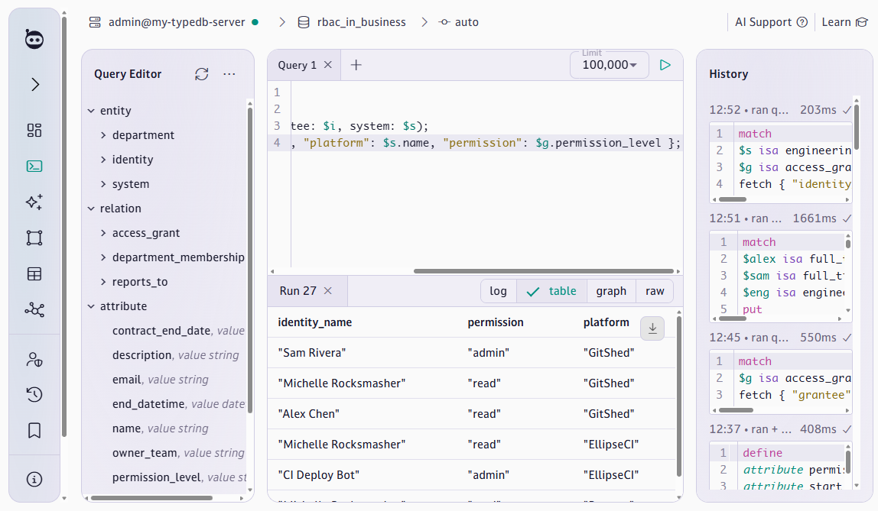Select the permission_level attribute
This screenshot has width=878, height=511.
tap(179, 477)
